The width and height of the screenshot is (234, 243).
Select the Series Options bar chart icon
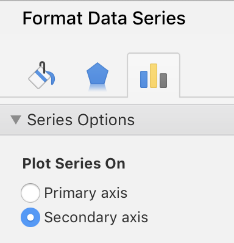154,76
